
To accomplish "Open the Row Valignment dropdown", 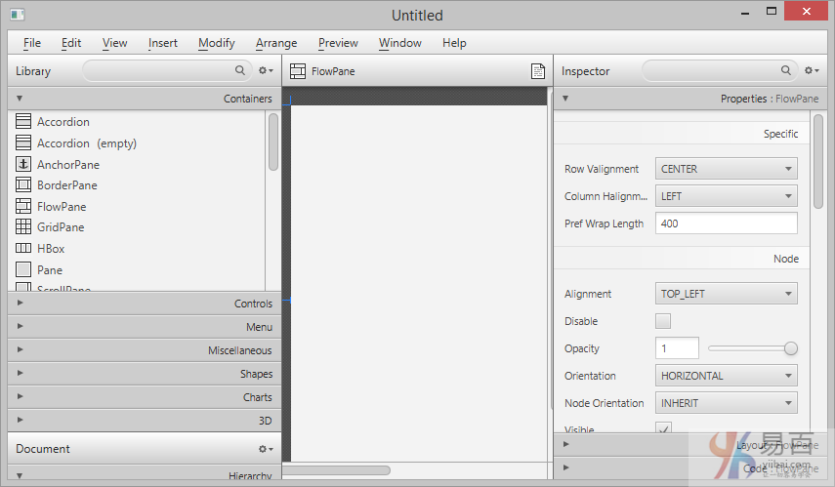I will pyautogui.click(x=726, y=169).
